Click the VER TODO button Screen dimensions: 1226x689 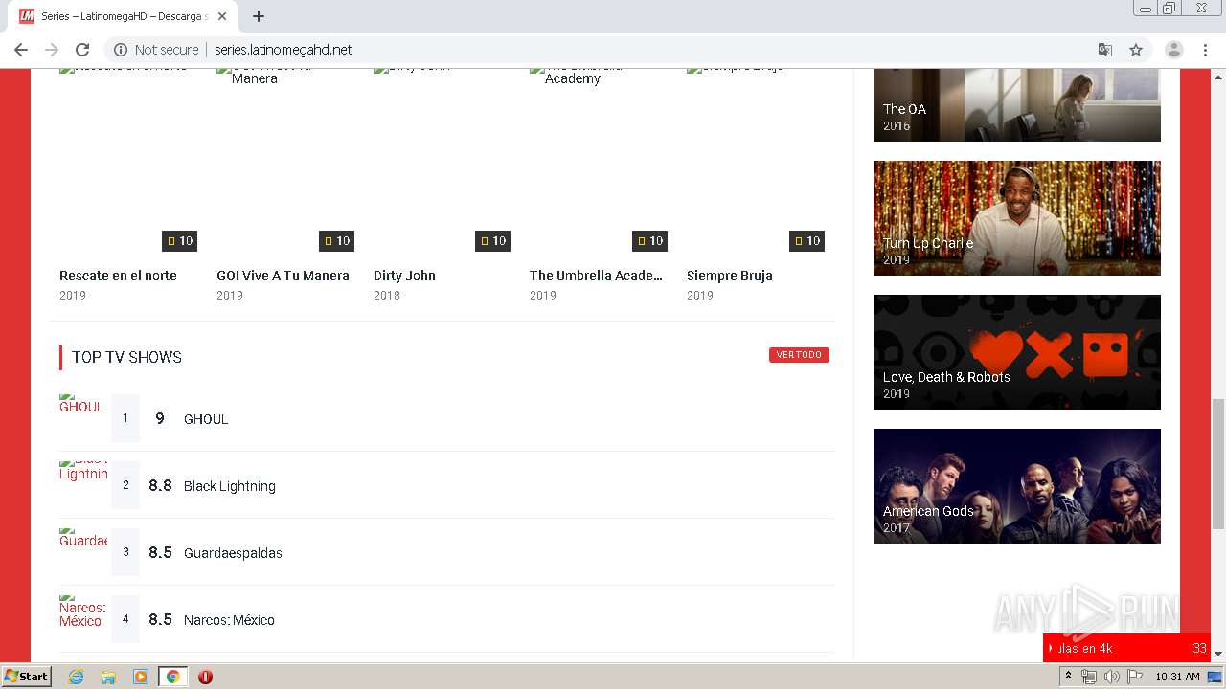799,355
